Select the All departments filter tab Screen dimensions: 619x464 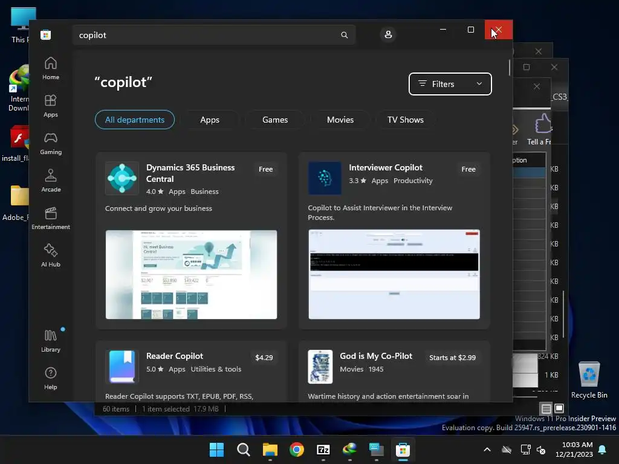coord(135,120)
